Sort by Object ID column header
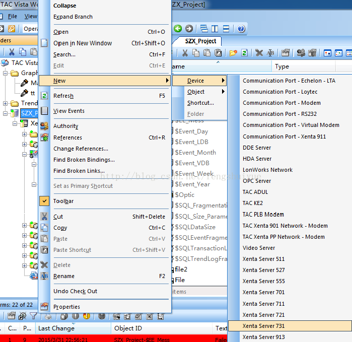This screenshot has height=342, width=352. [162, 328]
